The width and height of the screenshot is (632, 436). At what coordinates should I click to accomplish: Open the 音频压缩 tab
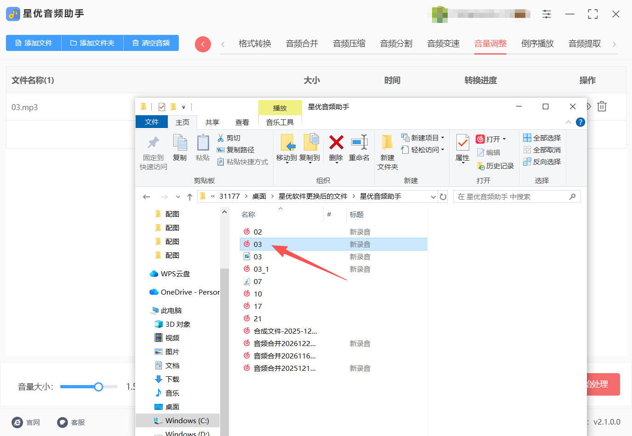[349, 44]
